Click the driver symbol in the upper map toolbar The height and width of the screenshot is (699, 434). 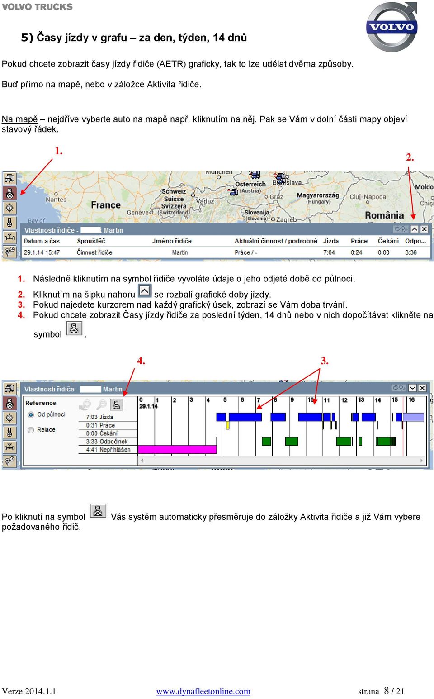coord(9,193)
